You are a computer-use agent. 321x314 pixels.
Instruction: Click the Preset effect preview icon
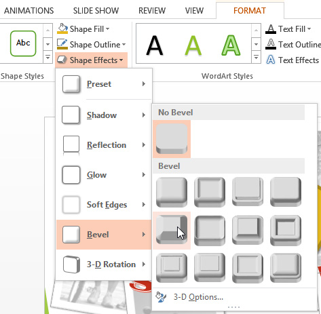tap(71, 84)
